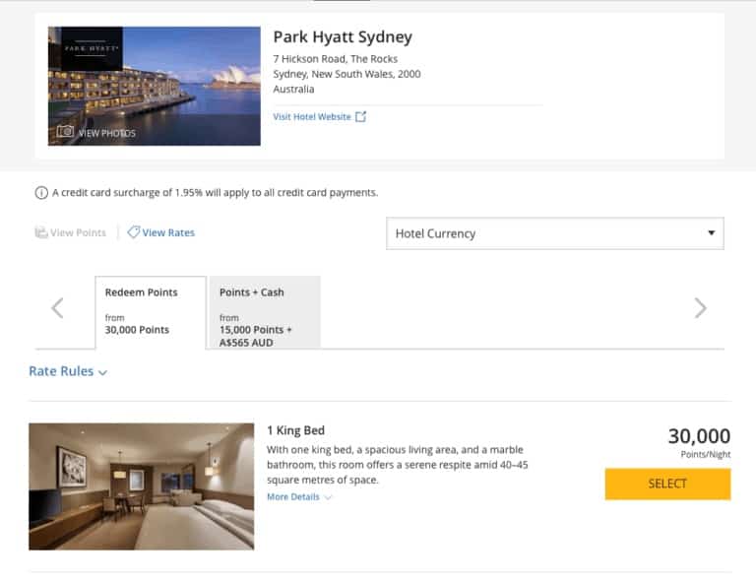Click the Park Hyatt logo on the hotel image
The image size is (756, 584).
click(92, 48)
